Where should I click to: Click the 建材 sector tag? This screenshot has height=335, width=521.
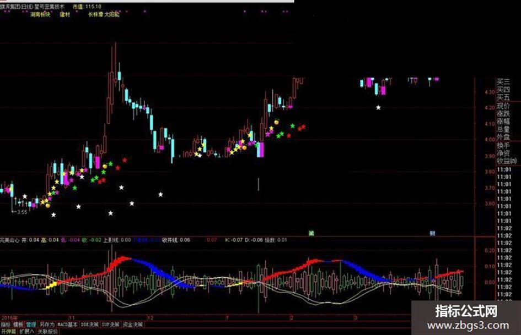point(65,14)
